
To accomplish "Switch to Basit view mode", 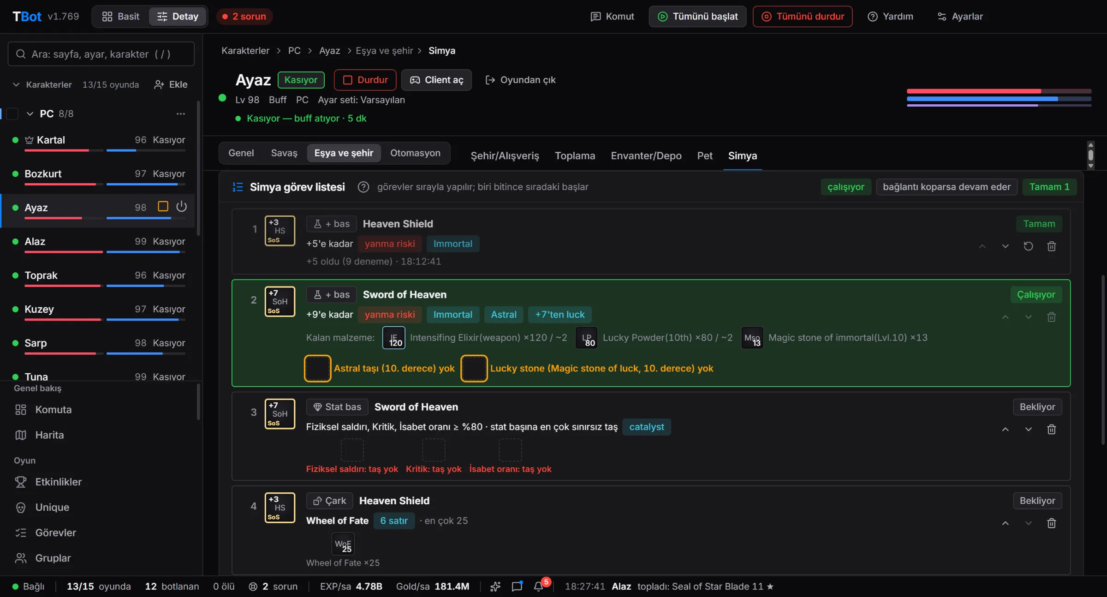I will (x=121, y=17).
